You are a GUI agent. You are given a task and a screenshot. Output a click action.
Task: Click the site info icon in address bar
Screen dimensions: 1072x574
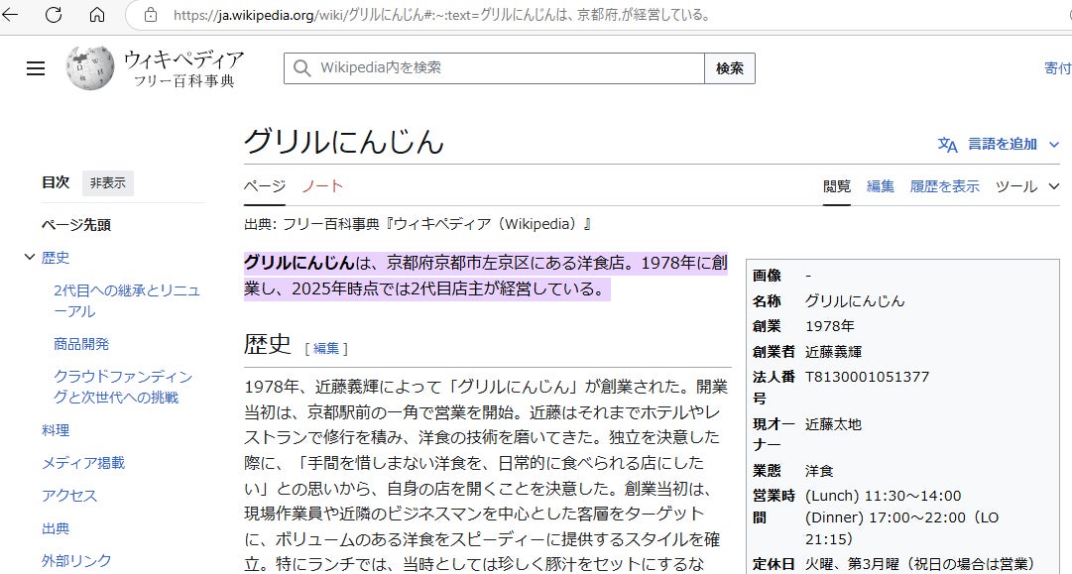(x=151, y=15)
